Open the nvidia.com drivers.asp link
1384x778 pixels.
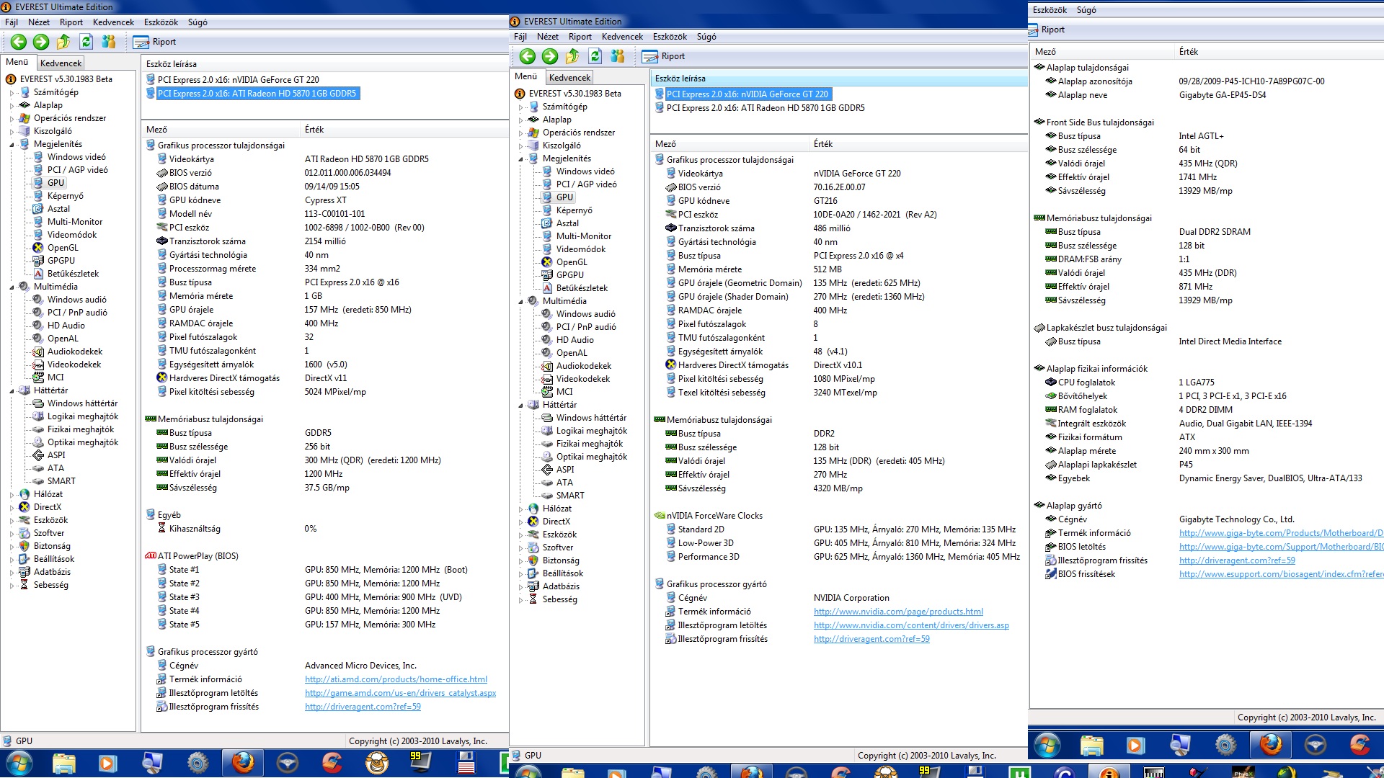point(911,625)
